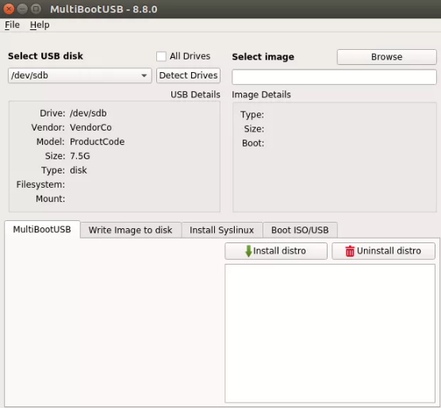This screenshot has width=441, height=408.
Task: Switch to Write Image to disk tab
Action: [x=131, y=230]
